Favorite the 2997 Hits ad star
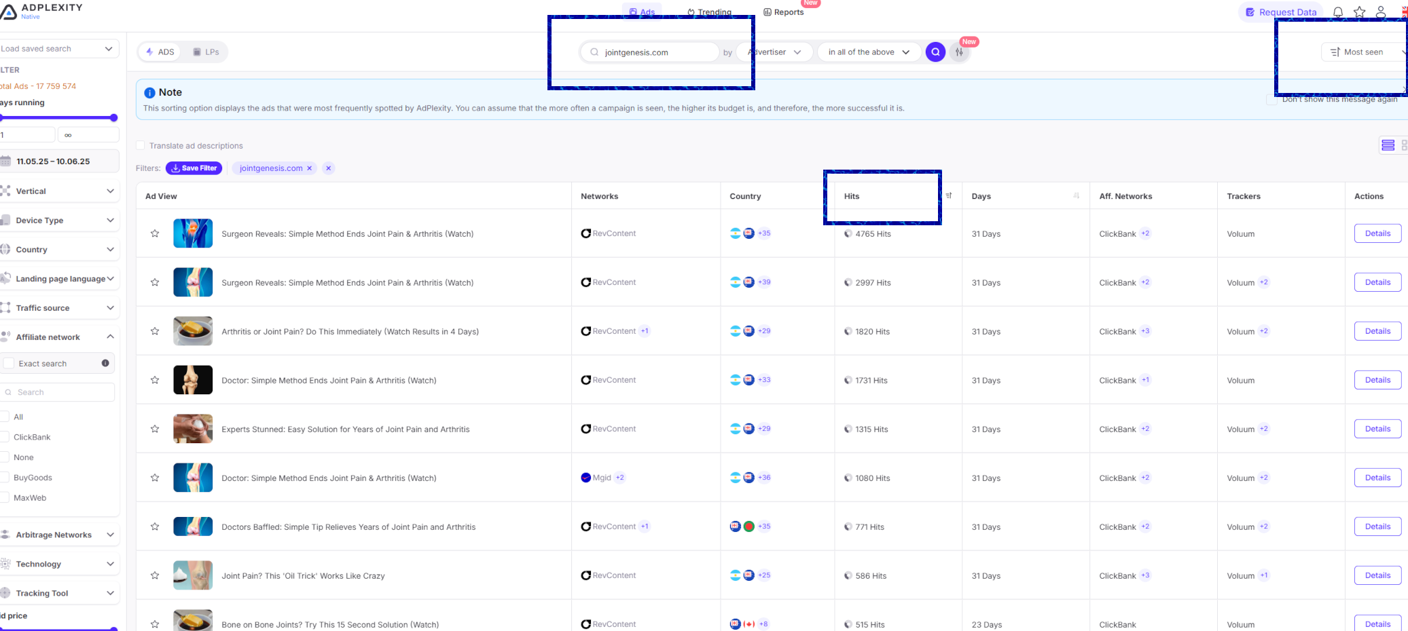This screenshot has height=631, width=1408. [155, 282]
